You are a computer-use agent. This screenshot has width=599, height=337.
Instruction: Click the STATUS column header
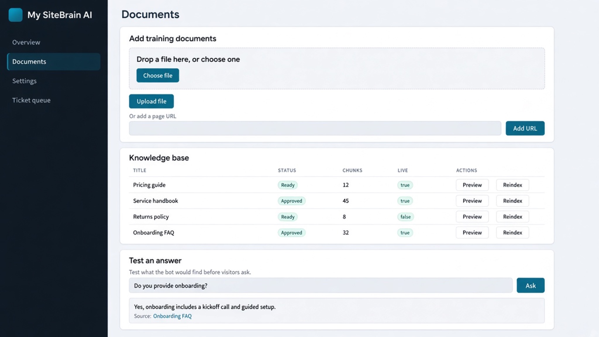pyautogui.click(x=287, y=170)
